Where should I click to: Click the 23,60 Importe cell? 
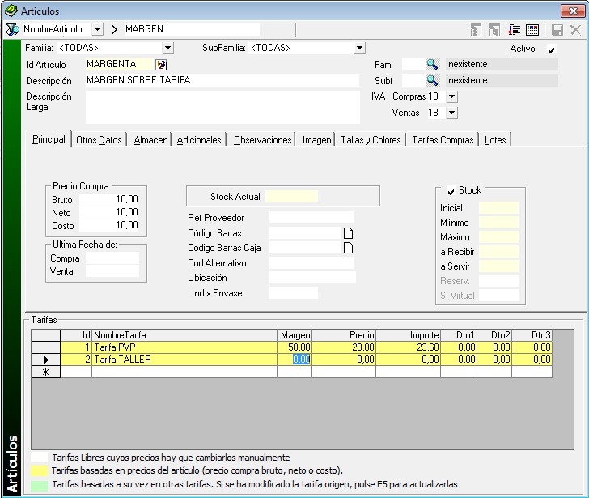coord(408,347)
